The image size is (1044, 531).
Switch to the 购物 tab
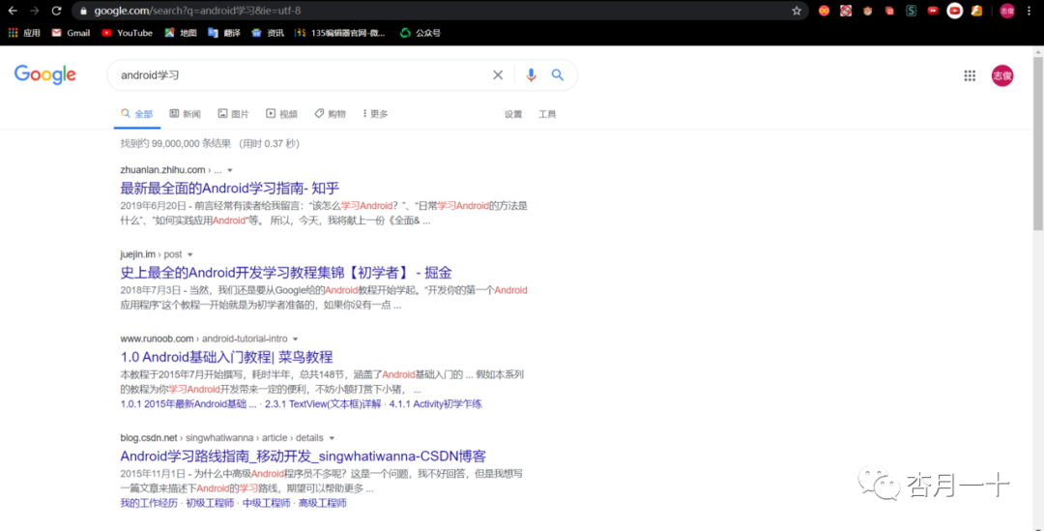[x=331, y=114]
